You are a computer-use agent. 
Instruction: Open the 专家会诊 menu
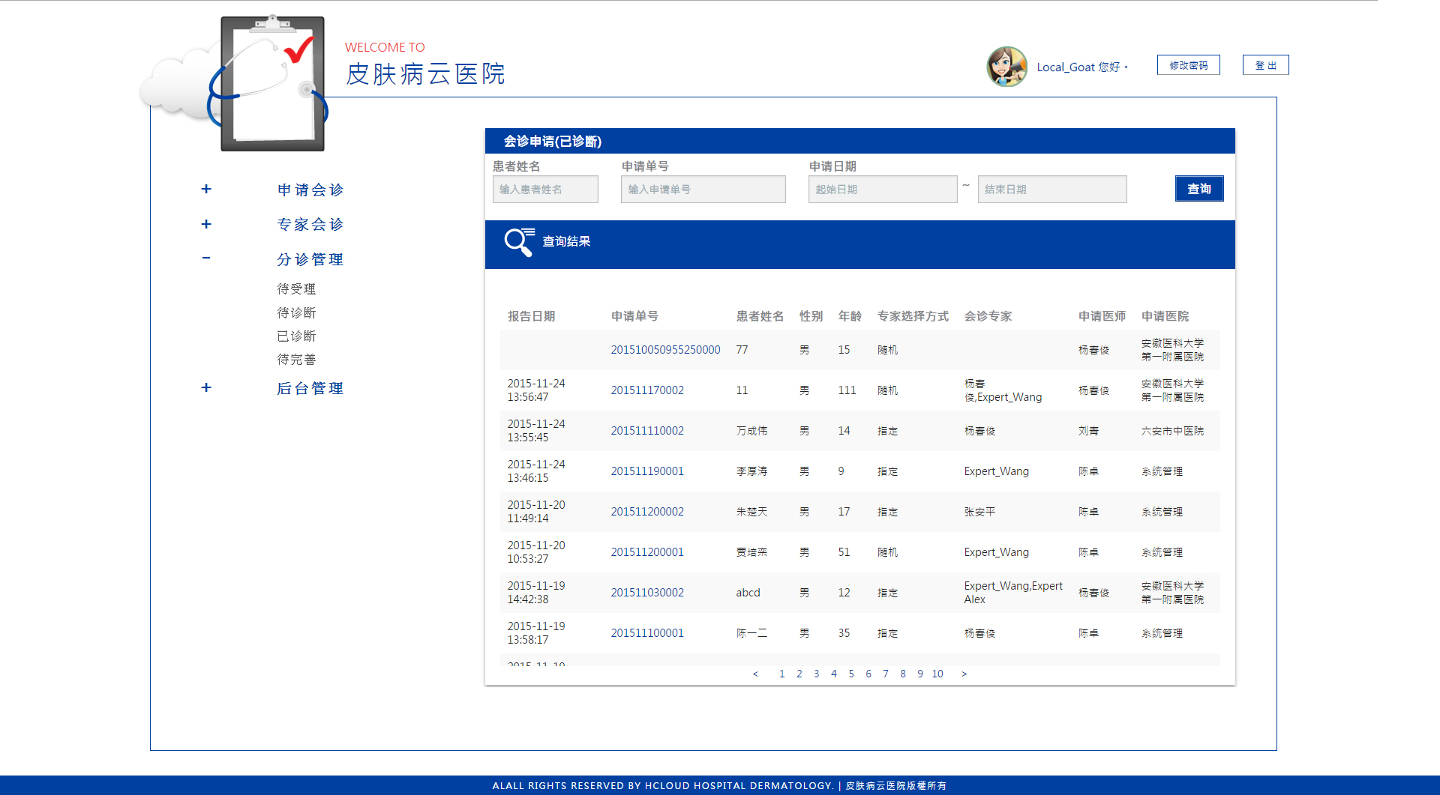310,224
